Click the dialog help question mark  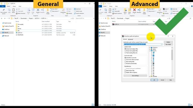(168, 36)
